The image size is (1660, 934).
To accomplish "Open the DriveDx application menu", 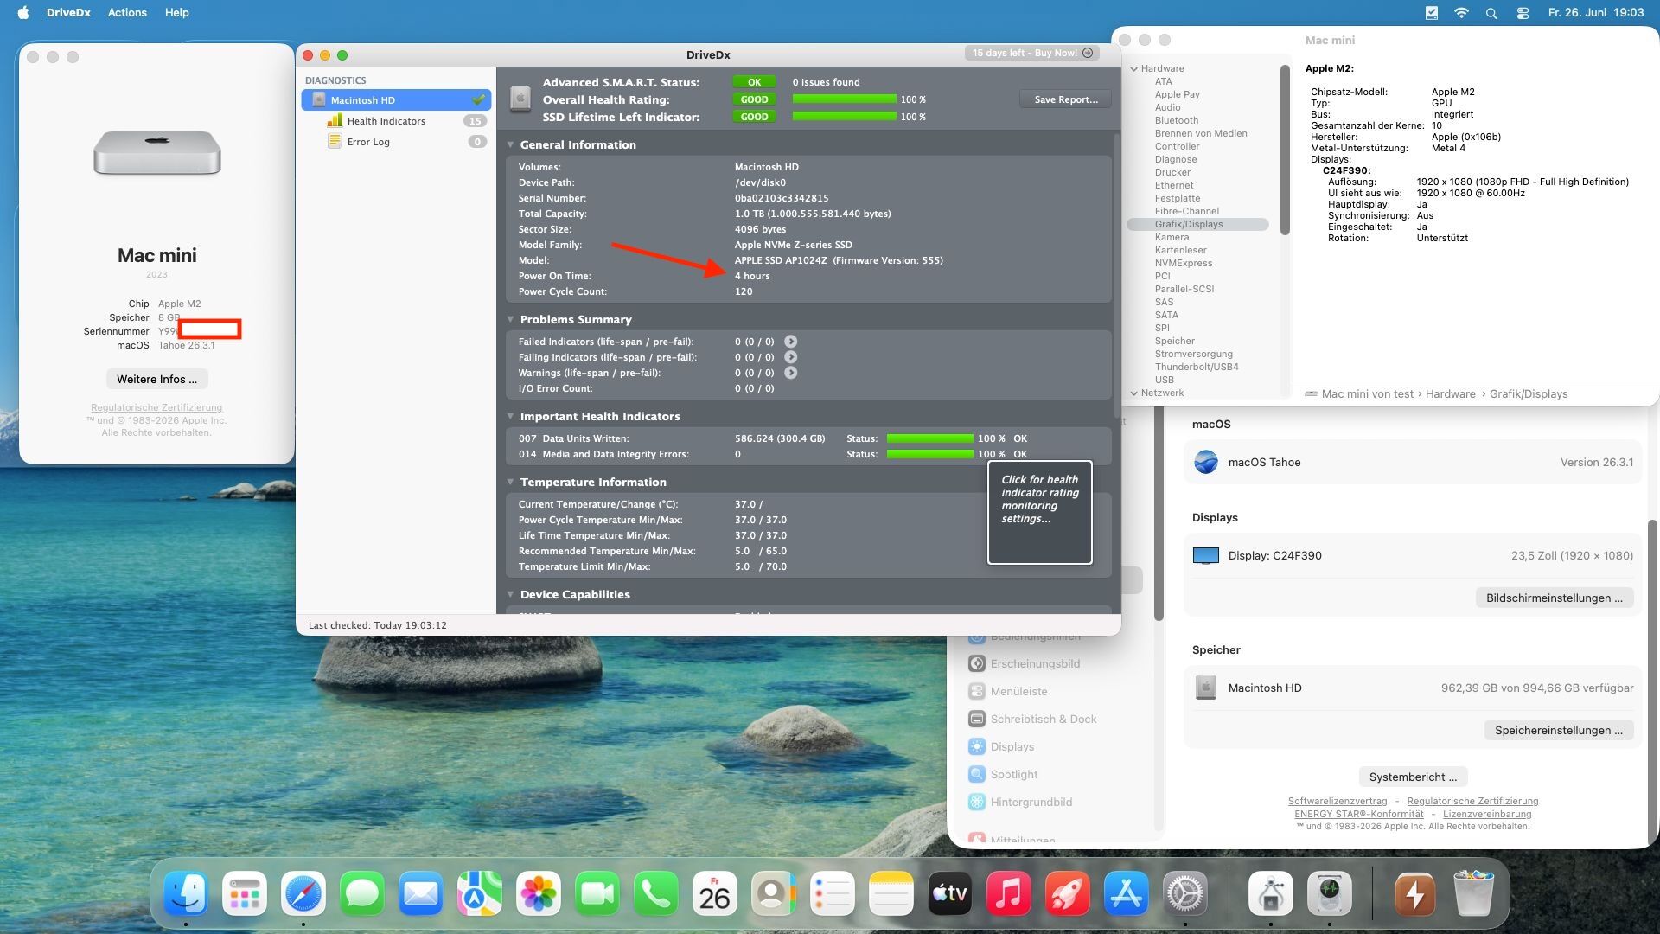I will click(x=68, y=13).
